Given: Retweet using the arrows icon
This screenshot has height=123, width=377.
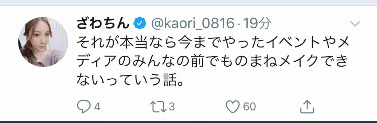Looking at the screenshot, I should tap(158, 107).
